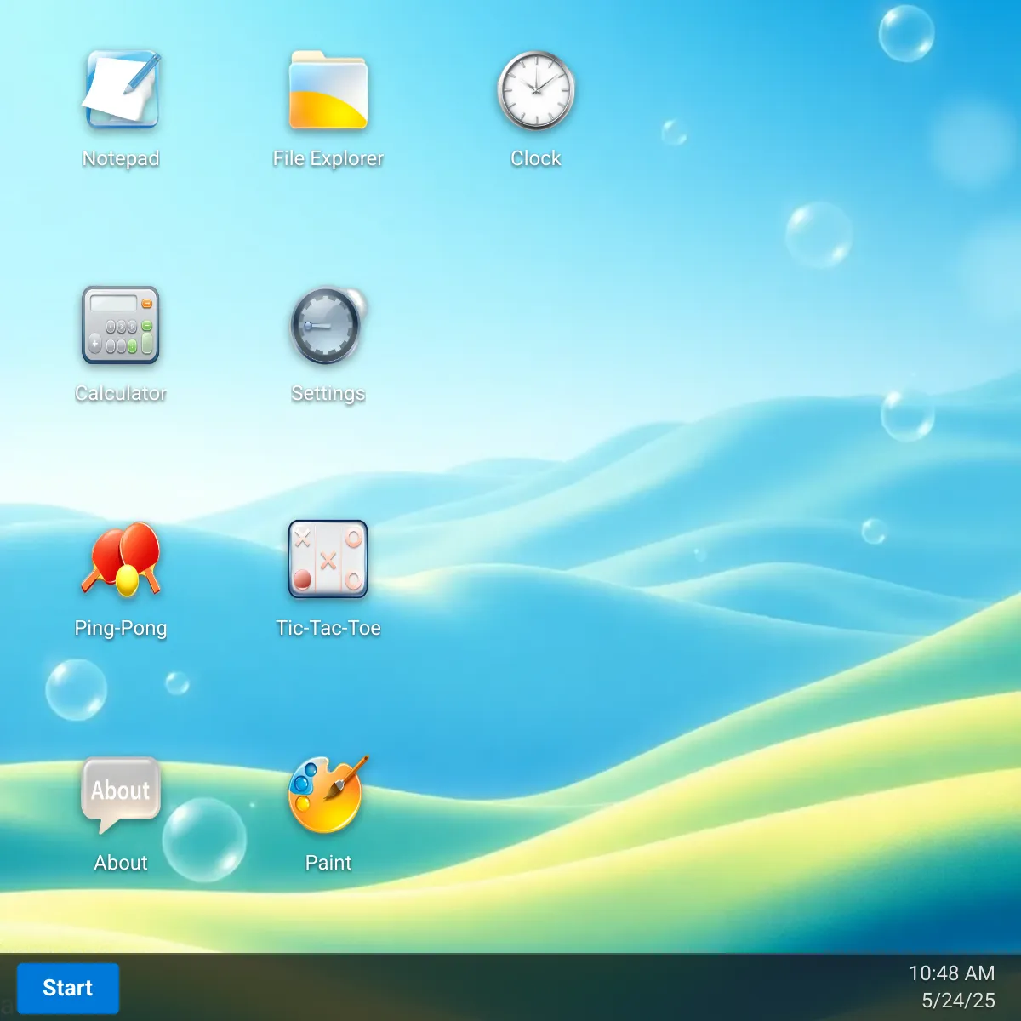Launch the Ping-Pong paddles icon

tap(121, 560)
